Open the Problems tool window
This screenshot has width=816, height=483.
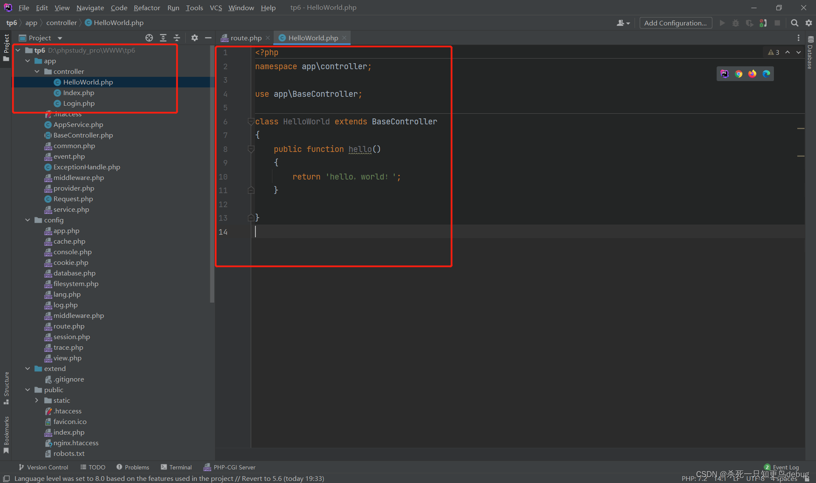pos(133,467)
